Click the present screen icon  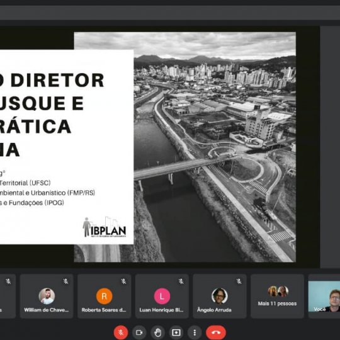coord(176,332)
